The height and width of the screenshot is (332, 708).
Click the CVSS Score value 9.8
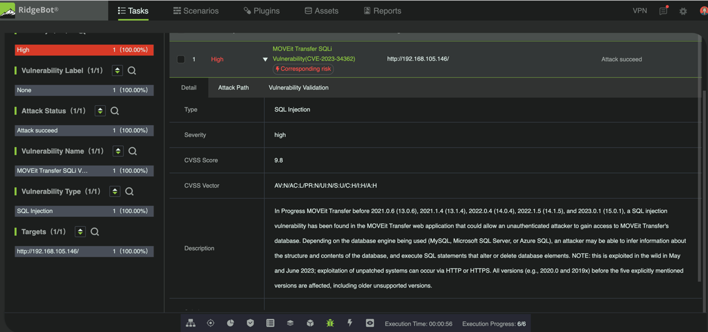(x=279, y=160)
